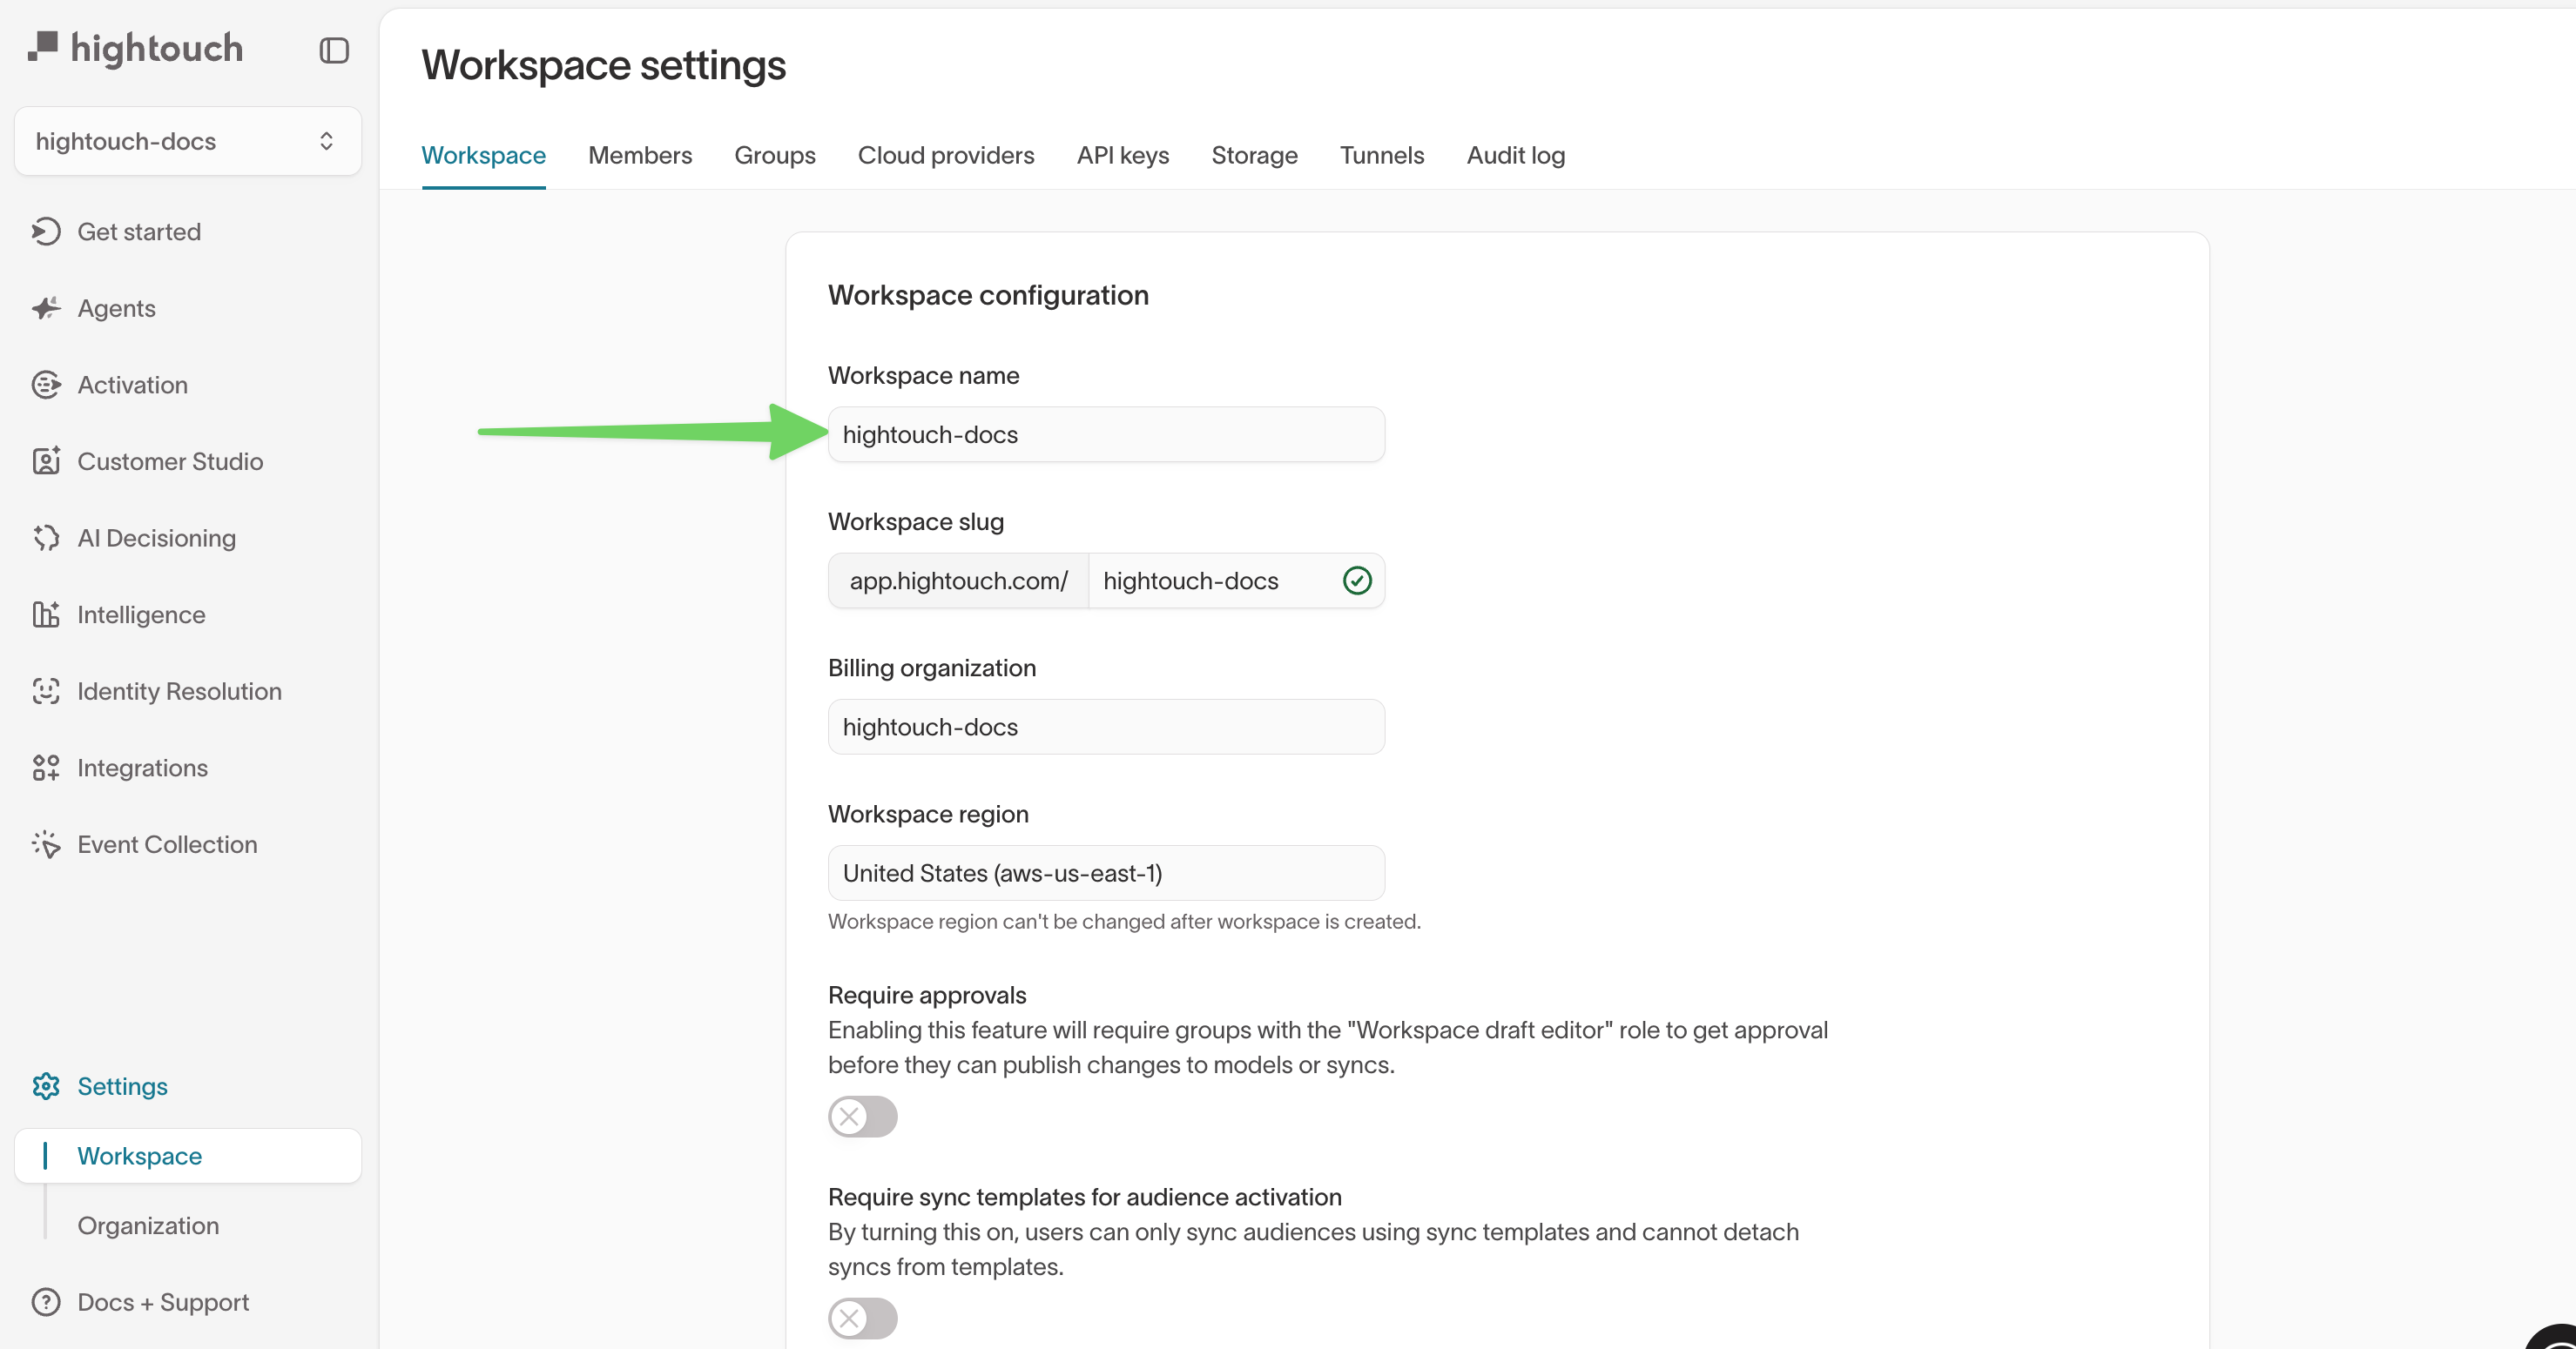The image size is (2576, 1349).
Task: Select the Get started icon
Action: click(x=46, y=231)
